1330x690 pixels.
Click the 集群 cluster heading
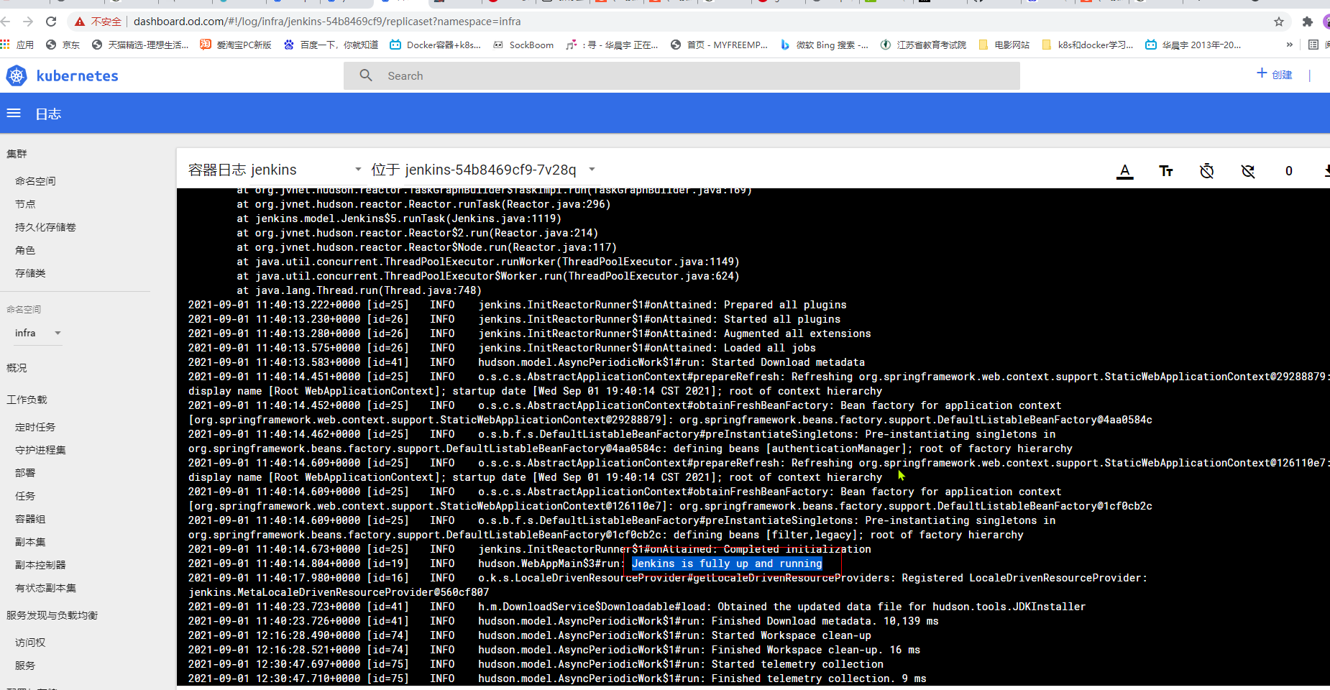pyautogui.click(x=17, y=154)
